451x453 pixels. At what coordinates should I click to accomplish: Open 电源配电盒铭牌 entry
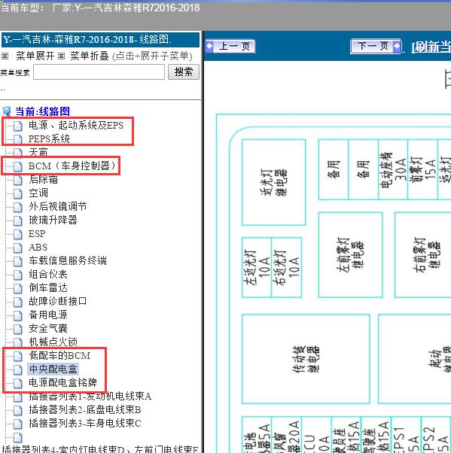[62, 382]
